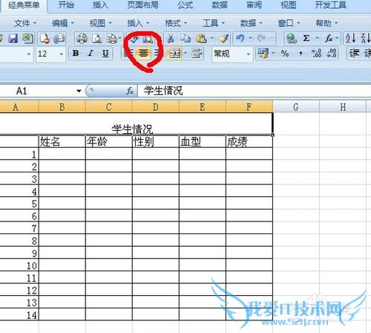Select the merged title cell 学生情况
This screenshot has height=333, width=371.
[136, 123]
